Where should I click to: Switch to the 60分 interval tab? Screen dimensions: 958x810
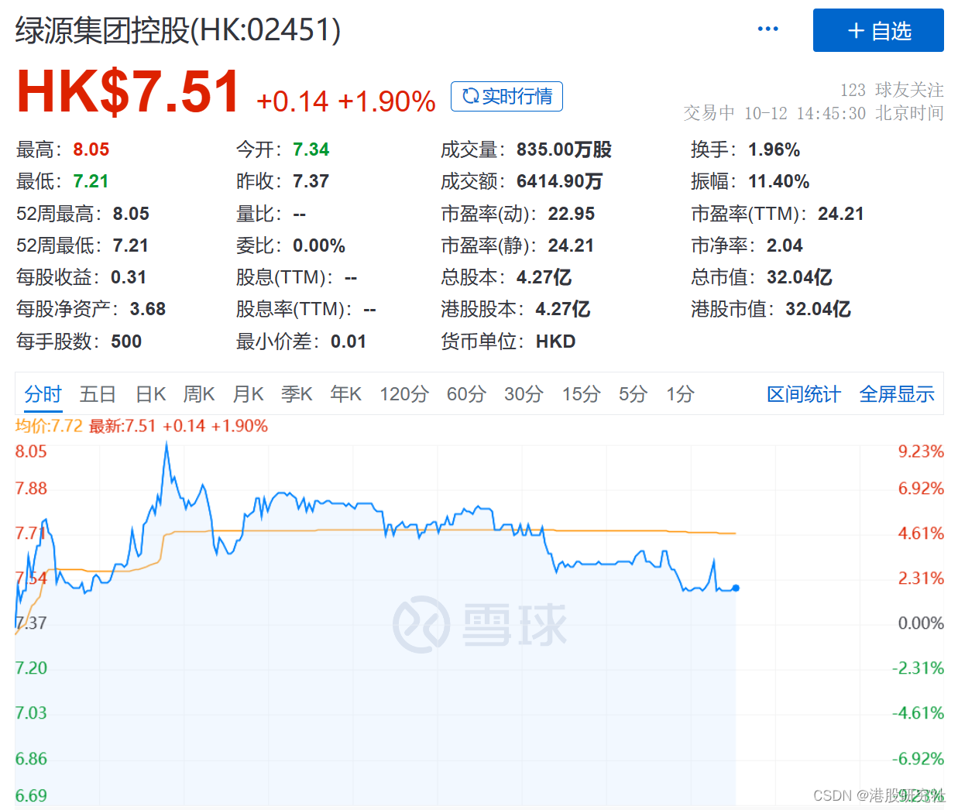[x=466, y=394]
